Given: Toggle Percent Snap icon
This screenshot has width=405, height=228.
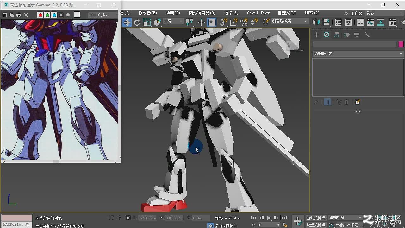Looking at the screenshot, I should (x=244, y=22).
